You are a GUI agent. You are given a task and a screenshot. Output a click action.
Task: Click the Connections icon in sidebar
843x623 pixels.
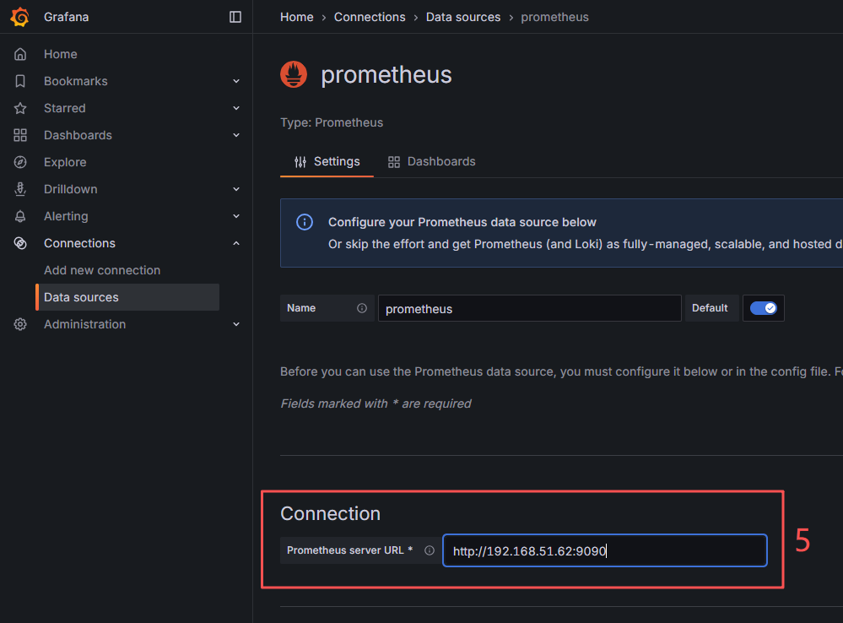click(x=20, y=243)
